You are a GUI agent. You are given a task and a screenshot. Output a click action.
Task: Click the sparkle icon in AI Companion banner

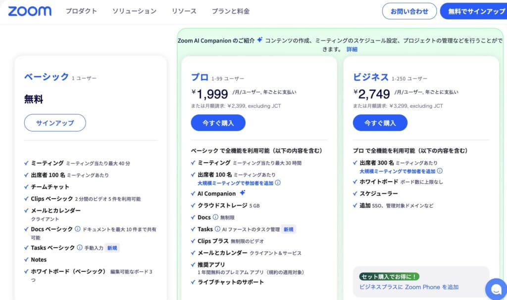click(259, 40)
